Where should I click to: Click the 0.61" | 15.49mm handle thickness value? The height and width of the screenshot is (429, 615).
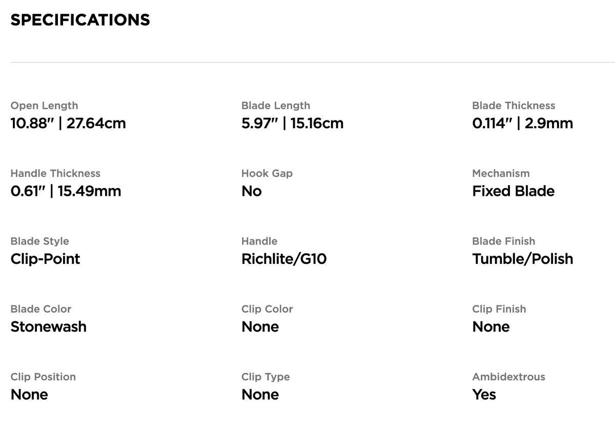point(66,191)
